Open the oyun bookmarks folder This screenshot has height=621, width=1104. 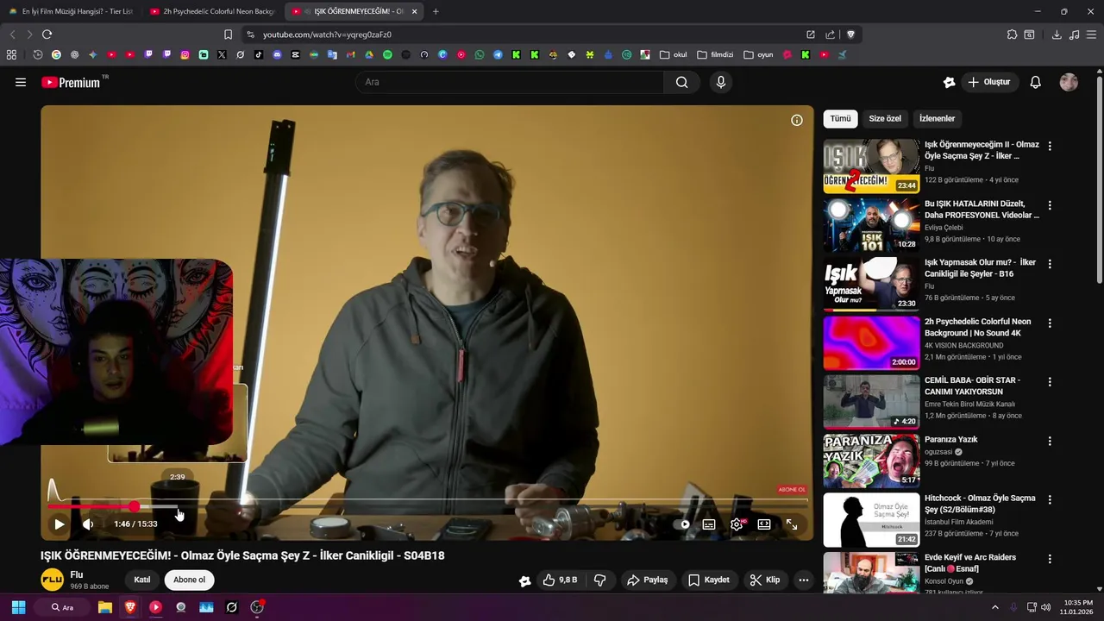click(x=759, y=54)
